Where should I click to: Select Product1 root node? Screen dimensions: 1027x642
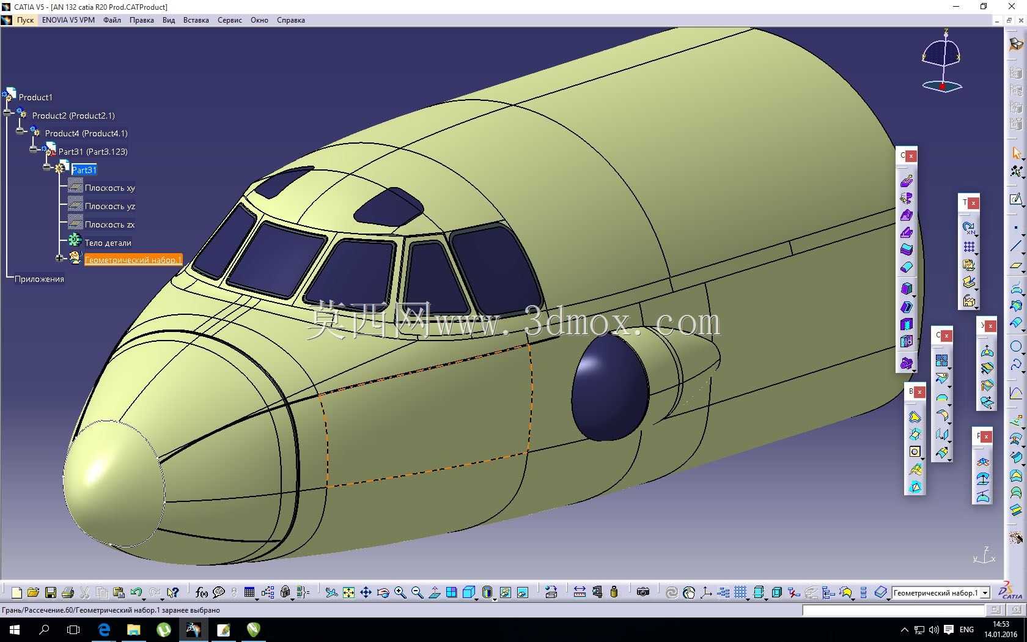coord(35,97)
